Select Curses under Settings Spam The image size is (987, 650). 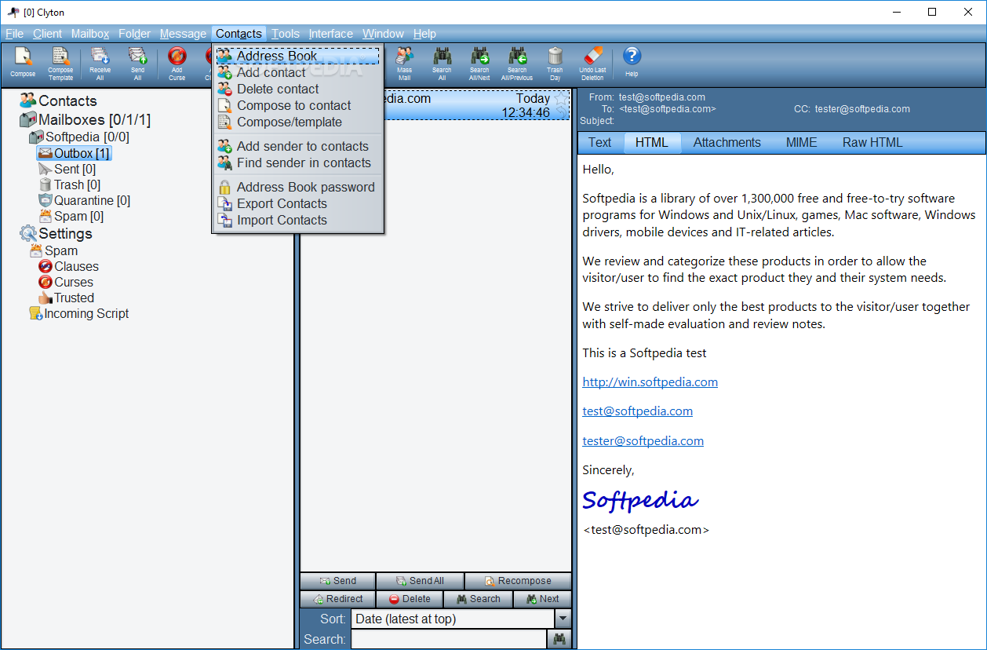(66, 282)
